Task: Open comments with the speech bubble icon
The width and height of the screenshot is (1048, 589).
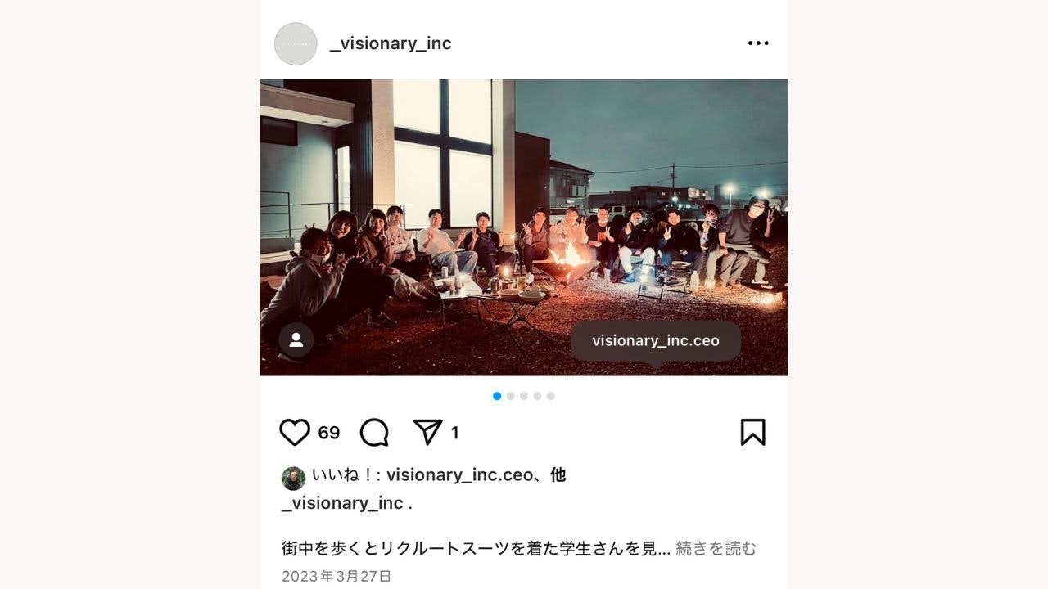Action: coord(374,432)
